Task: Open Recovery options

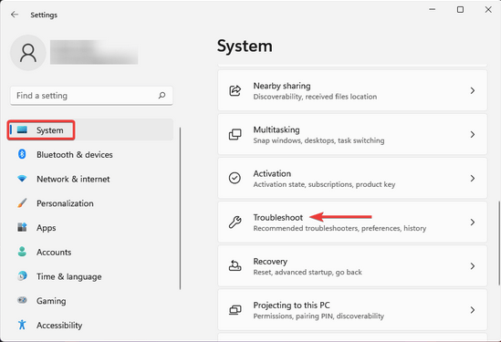Action: click(352, 265)
